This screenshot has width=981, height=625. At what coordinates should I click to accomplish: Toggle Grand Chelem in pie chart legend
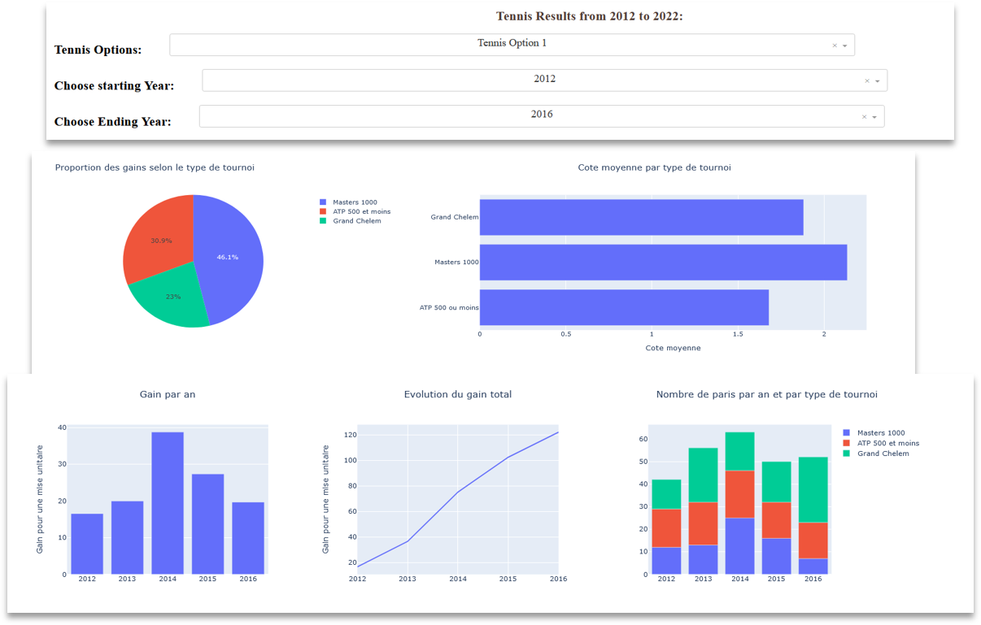351,221
